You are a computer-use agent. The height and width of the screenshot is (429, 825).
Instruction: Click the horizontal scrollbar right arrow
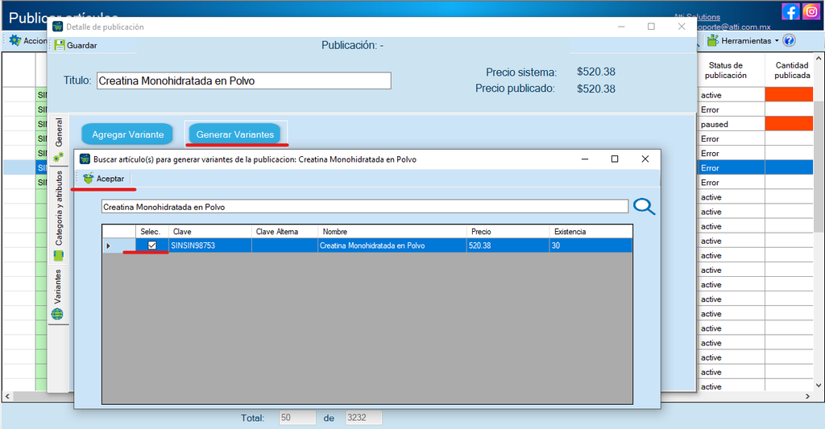click(x=807, y=397)
